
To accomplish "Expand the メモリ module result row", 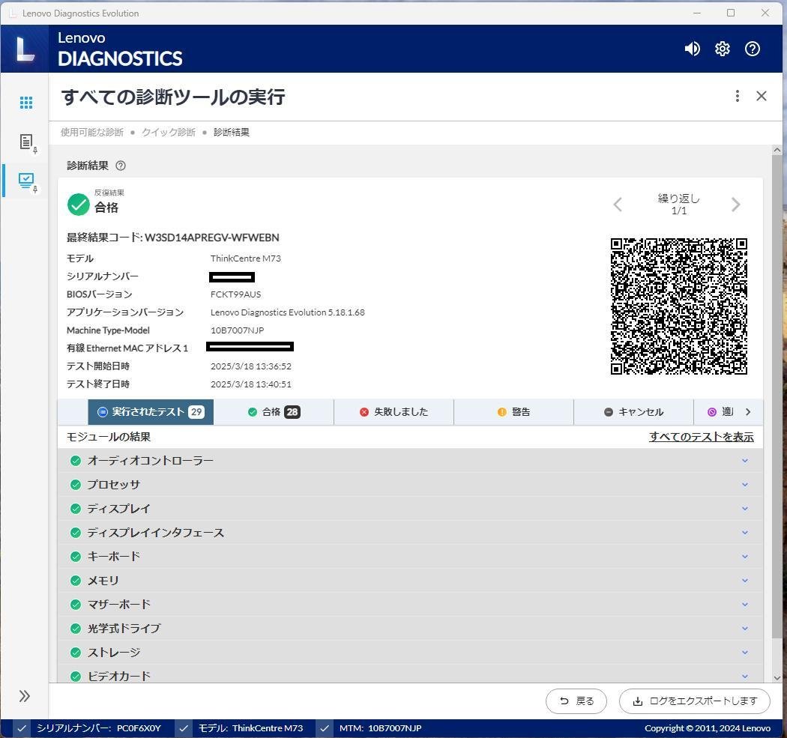I will (744, 581).
